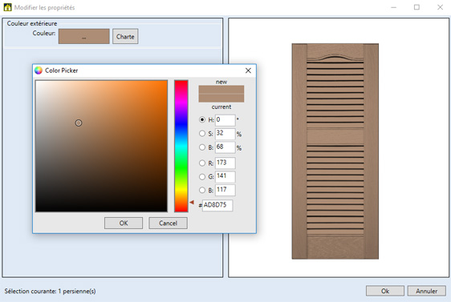Click Cancel in the Color Picker
The image size is (451, 302).
tap(168, 223)
